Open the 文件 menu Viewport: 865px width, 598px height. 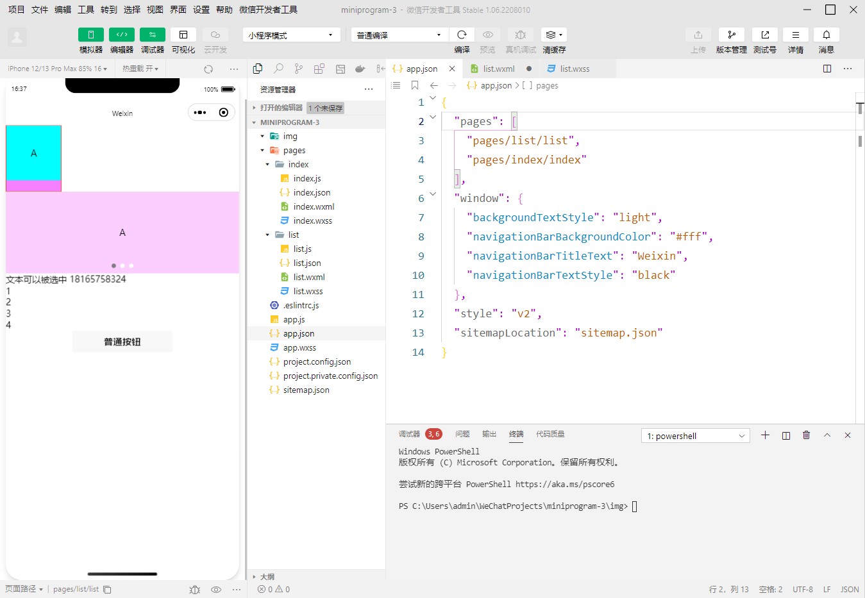39,10
